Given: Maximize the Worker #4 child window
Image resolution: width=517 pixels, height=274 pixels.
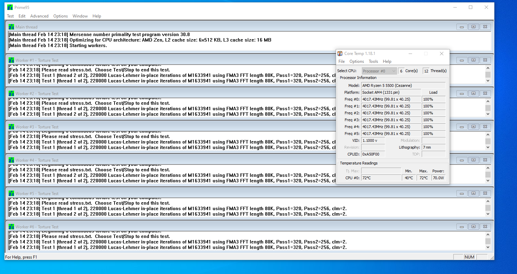Looking at the screenshot, I should click(473, 160).
